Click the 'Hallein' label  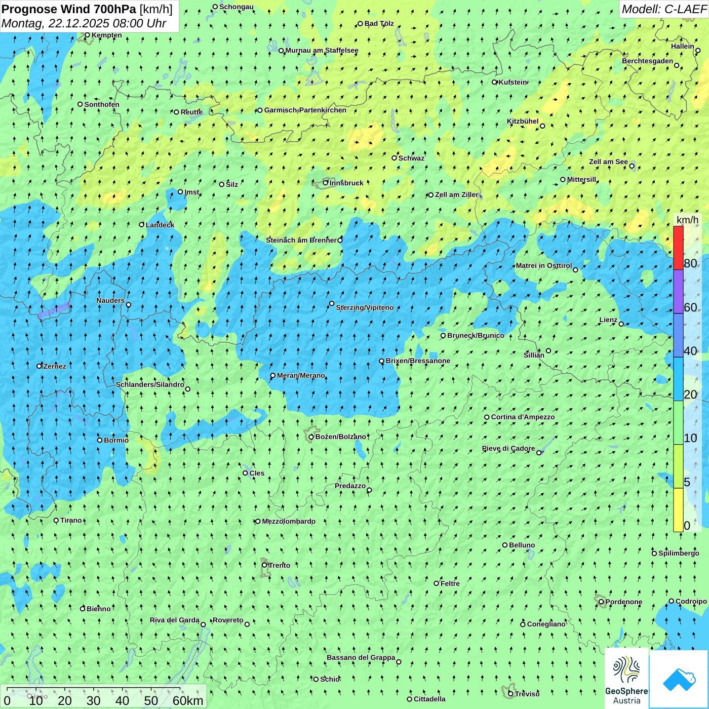coord(683,47)
